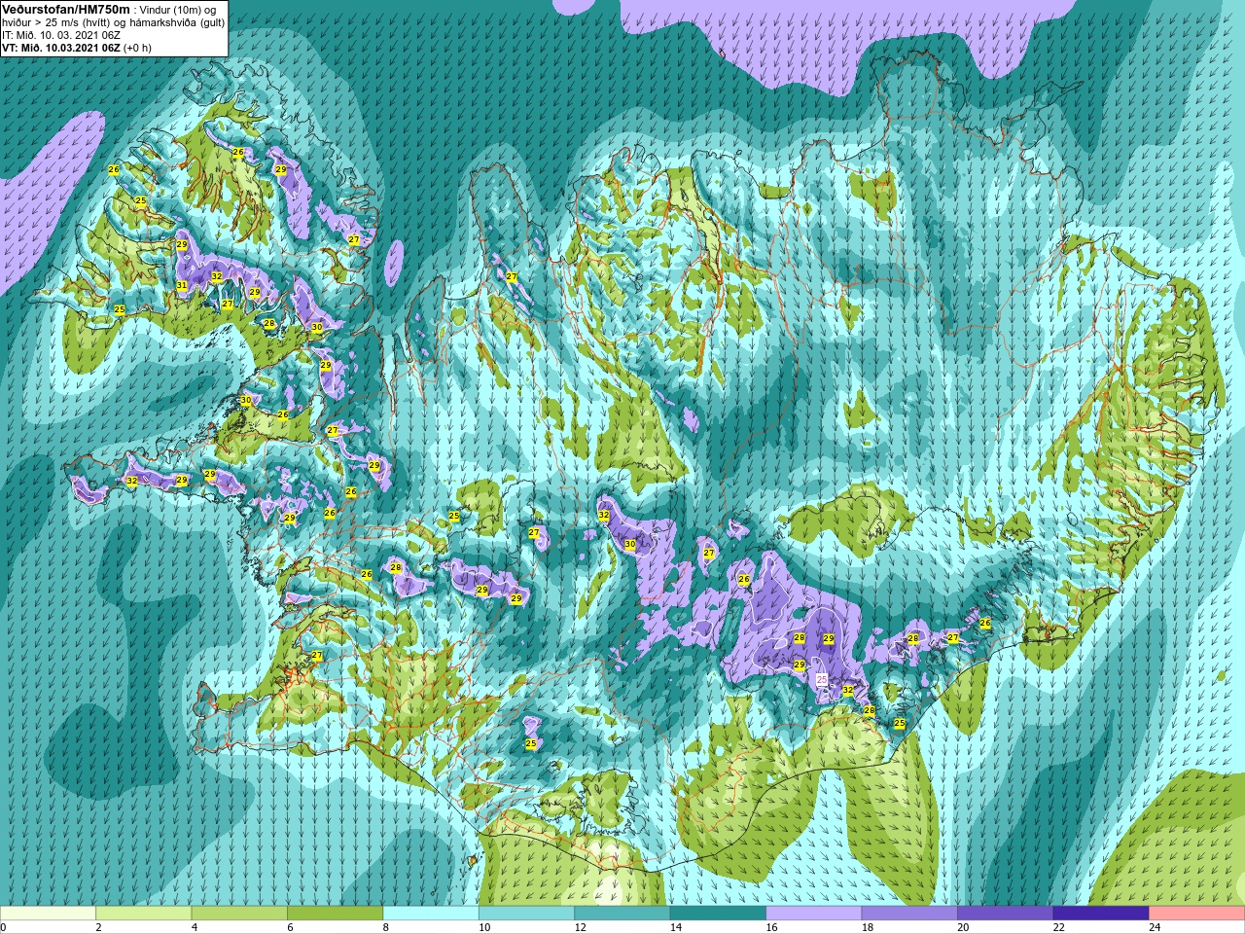This screenshot has height=934, width=1245.
Task: Click the Veðurstofan/HM750m title text
Action: pyautogui.click(x=65, y=9)
